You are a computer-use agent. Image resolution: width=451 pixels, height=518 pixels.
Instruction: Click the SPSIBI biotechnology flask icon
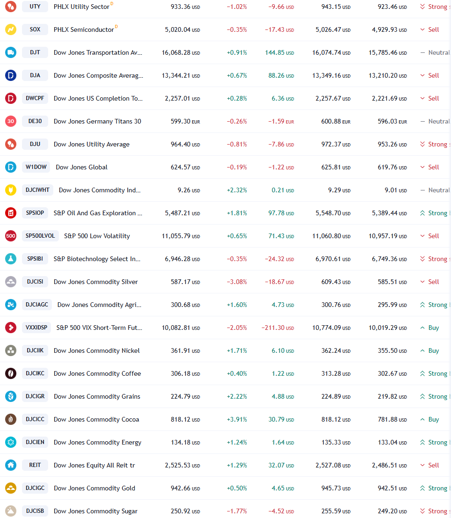pyautogui.click(x=11, y=259)
